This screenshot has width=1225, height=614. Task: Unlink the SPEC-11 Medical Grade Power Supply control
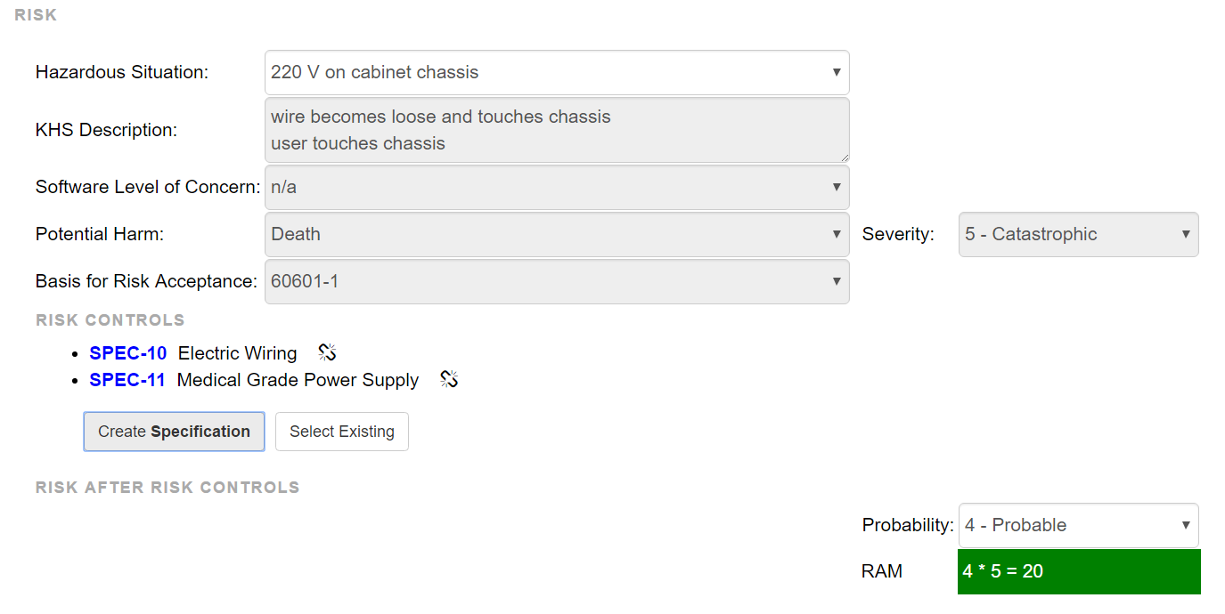[449, 379]
